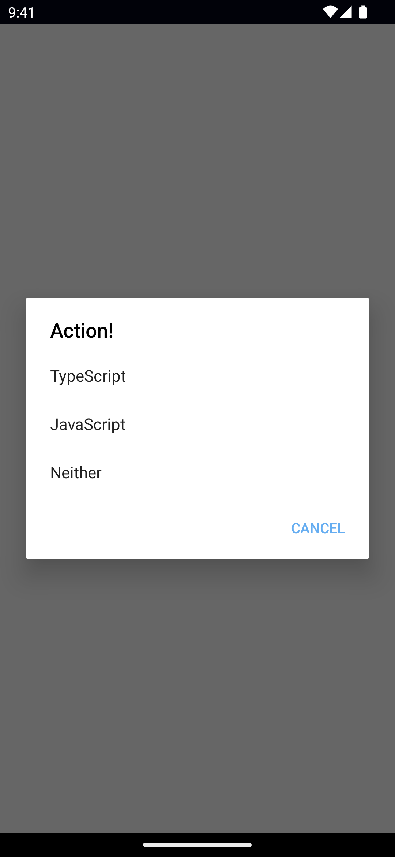Tap empty status bar area between clock and Wi-Fi
The image size is (395, 857).
[x=176, y=12]
